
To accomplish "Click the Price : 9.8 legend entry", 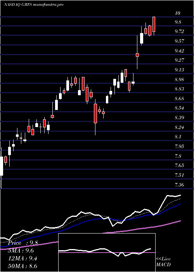I will pos(23,243).
